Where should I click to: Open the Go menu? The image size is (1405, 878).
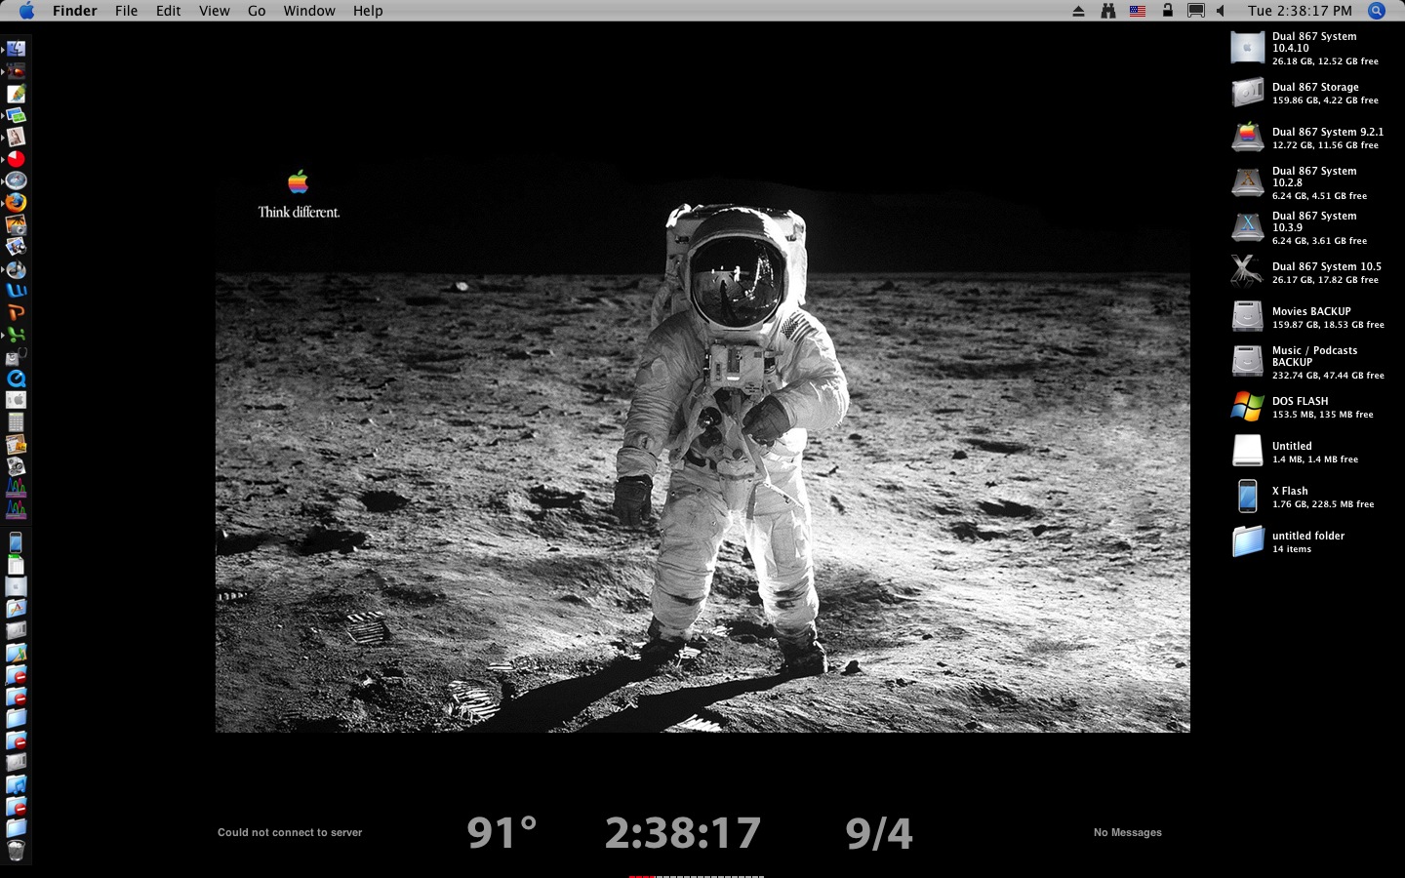257,11
